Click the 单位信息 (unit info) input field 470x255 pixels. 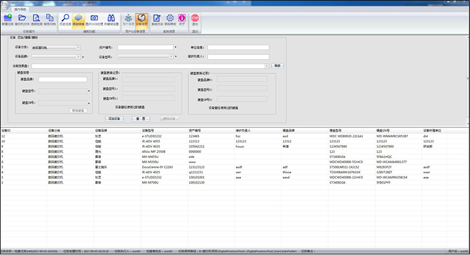239,47
